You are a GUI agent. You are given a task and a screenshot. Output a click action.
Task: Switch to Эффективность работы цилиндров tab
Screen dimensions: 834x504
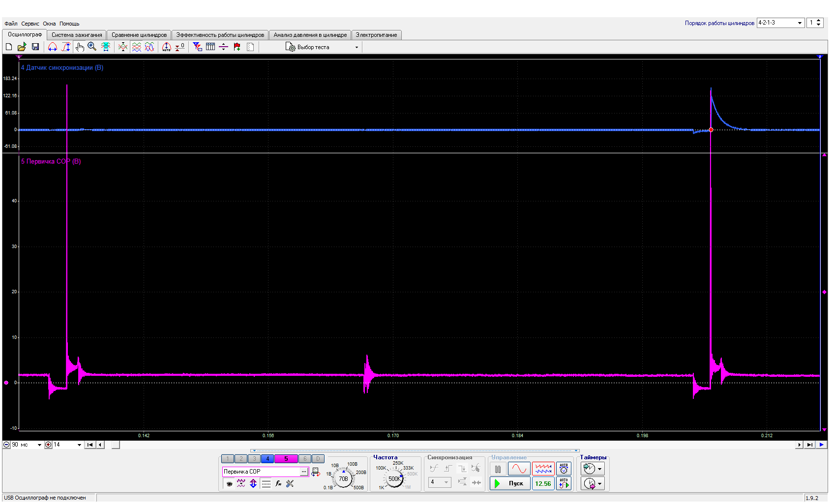coord(220,35)
